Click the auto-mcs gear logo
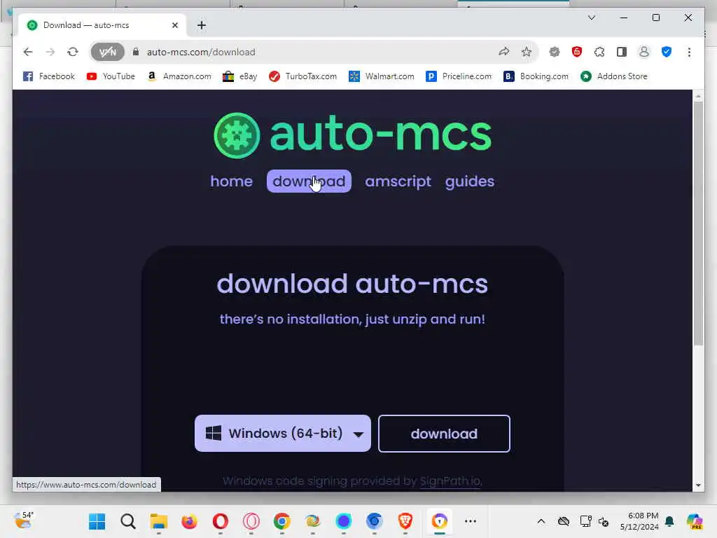Image resolution: width=717 pixels, height=538 pixels. pyautogui.click(x=237, y=135)
